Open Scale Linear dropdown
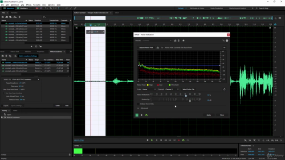This screenshot has height=160, width=285. tap(149, 89)
